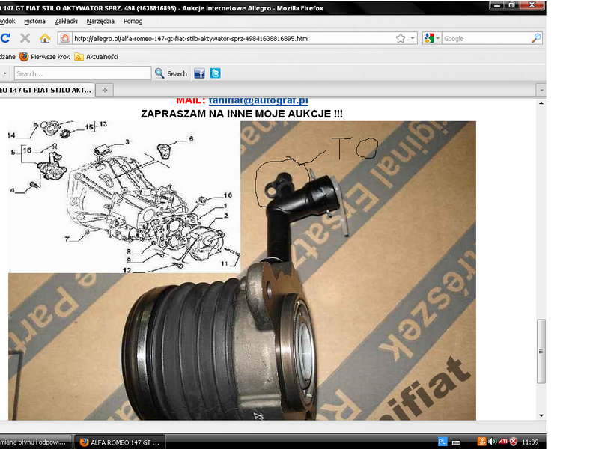This screenshot has width=599, height=449.
Task: Open the ATI tray icon
Action: [x=502, y=442]
